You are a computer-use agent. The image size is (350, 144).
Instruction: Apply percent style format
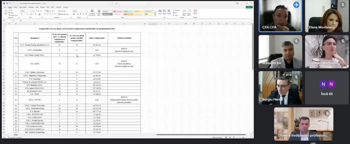tap(78, 14)
